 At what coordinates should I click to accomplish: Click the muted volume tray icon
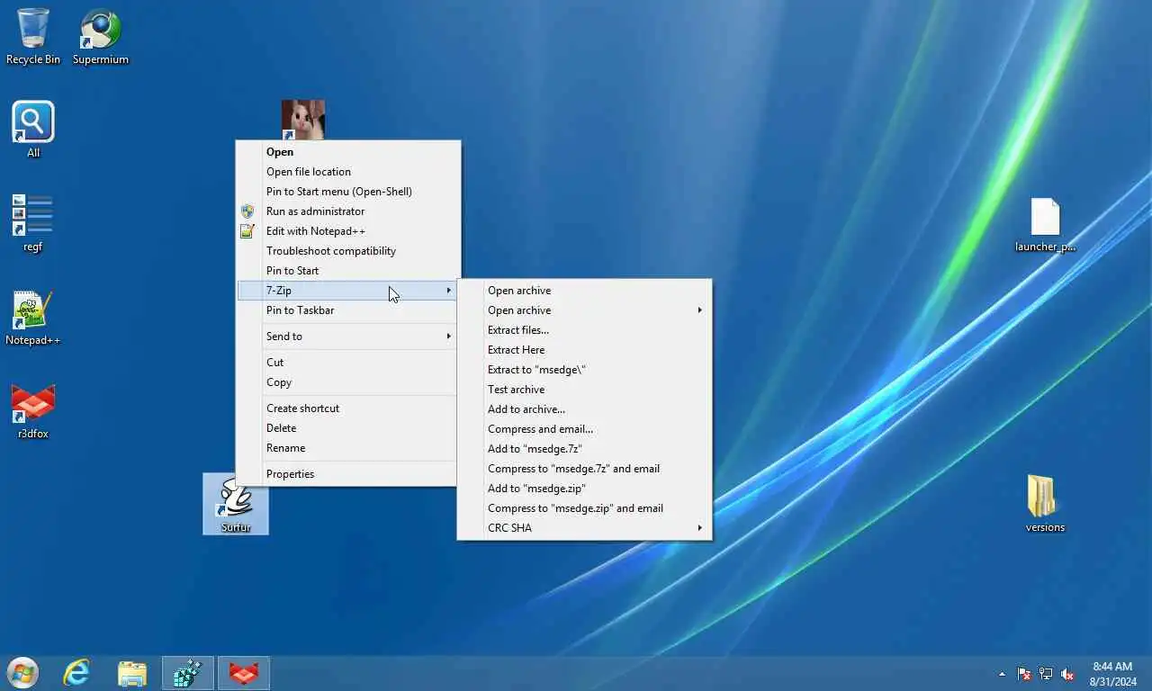point(1067,674)
